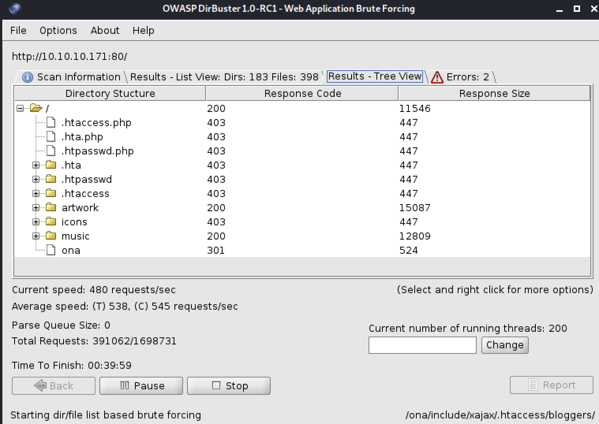The height and width of the screenshot is (424, 599).
Task: Click the open folder icon of root /
Action: (x=36, y=108)
